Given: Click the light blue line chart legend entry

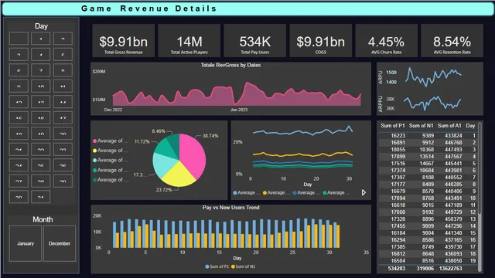Looking at the screenshot, I should (x=247, y=192).
